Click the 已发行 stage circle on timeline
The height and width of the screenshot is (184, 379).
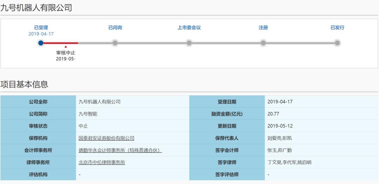pyautogui.click(x=337, y=43)
